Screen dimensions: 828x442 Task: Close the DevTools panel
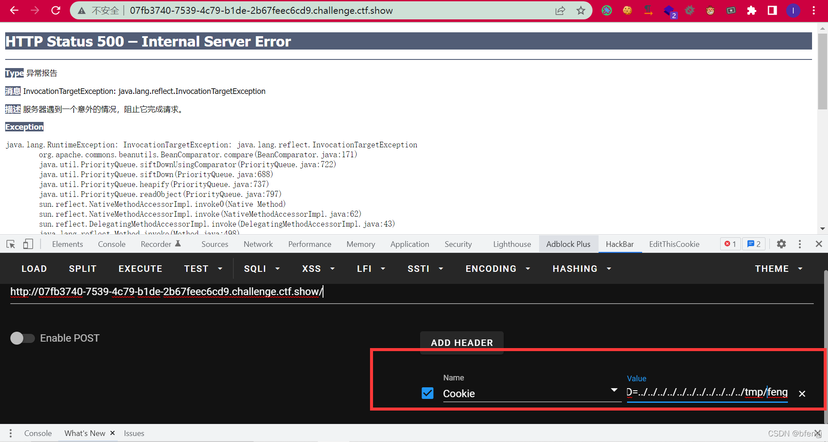point(819,244)
